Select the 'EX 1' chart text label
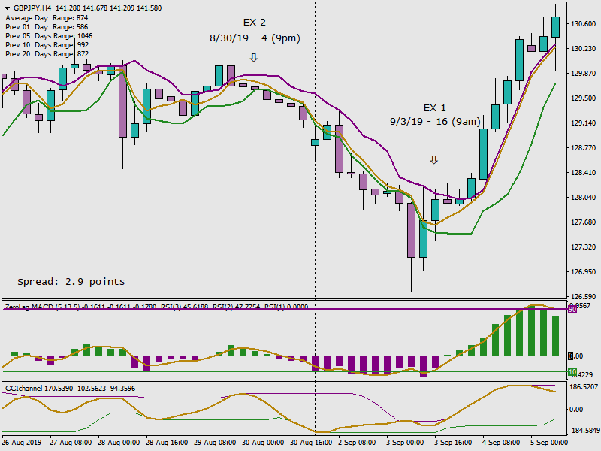Screen dimensions: 601x451 pyautogui.click(x=435, y=108)
